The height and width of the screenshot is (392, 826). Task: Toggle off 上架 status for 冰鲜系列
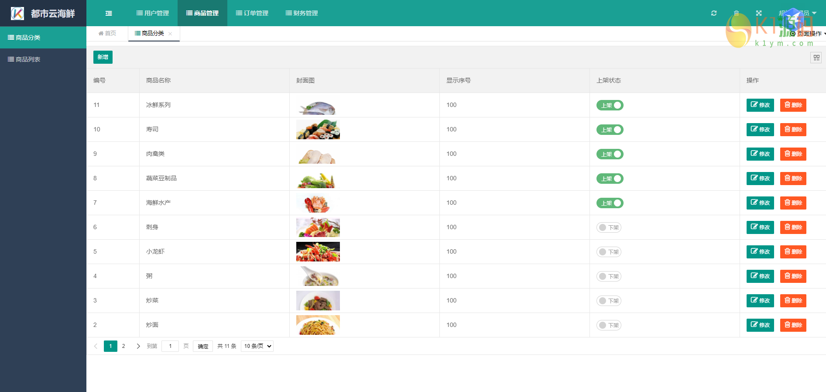[x=610, y=105]
